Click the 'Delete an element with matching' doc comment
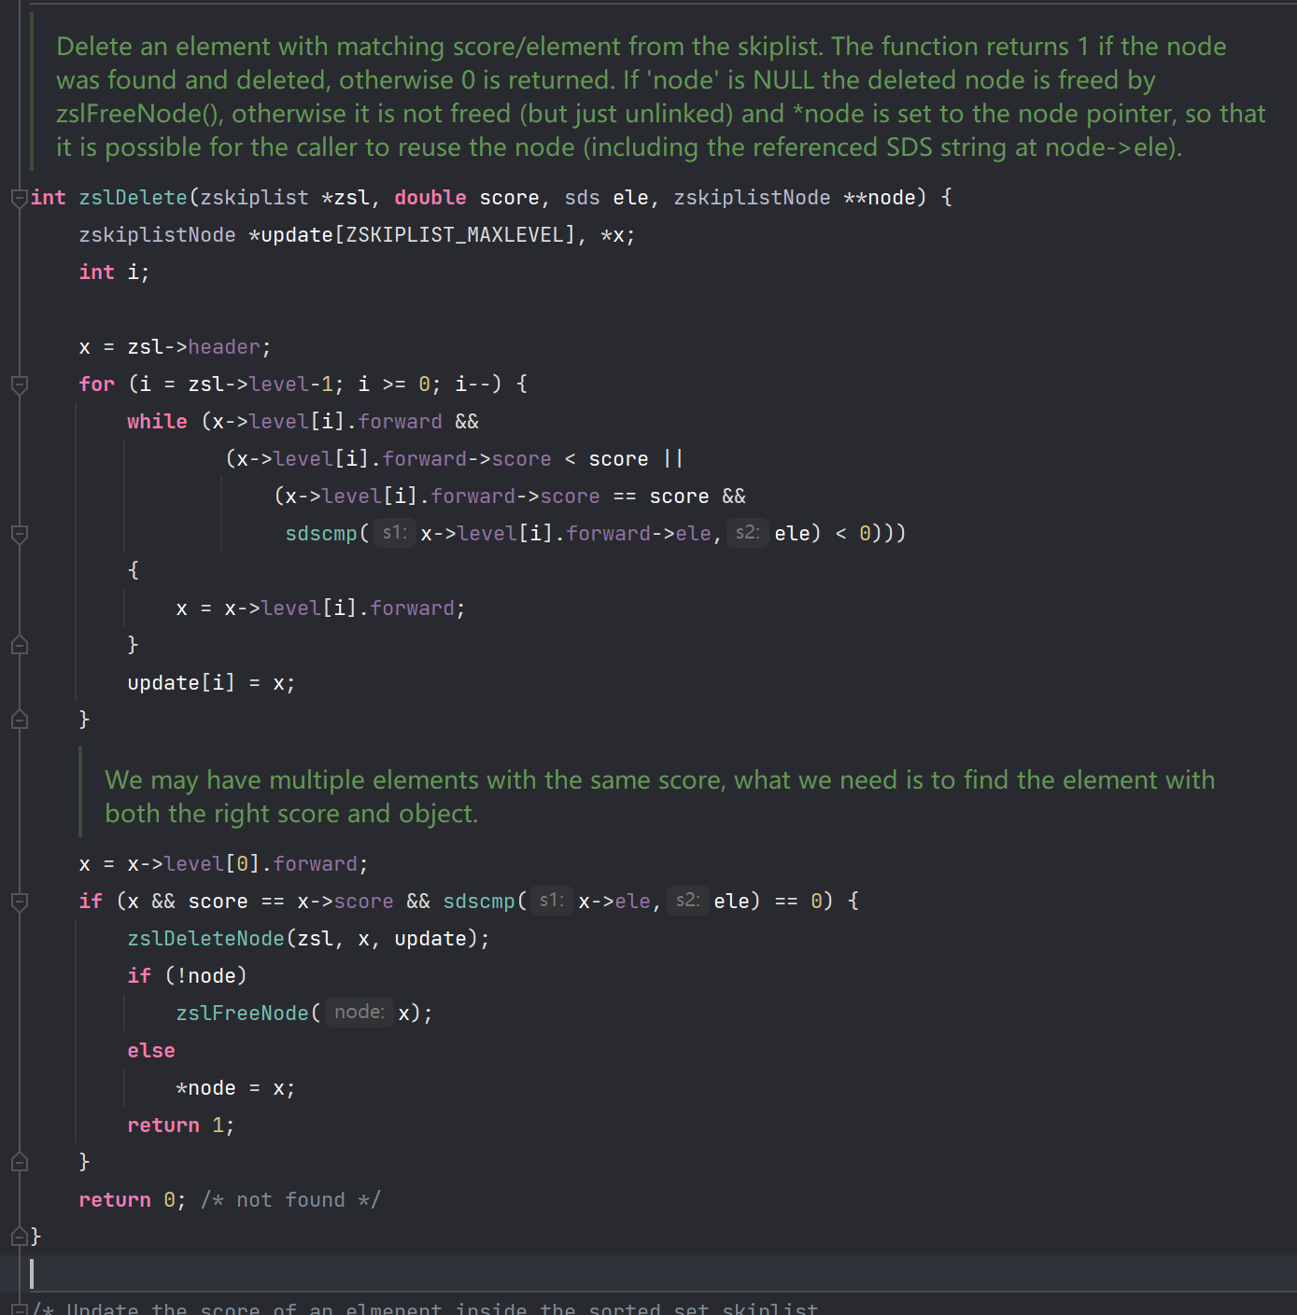Screen dimensions: 1297x1315 [661, 97]
